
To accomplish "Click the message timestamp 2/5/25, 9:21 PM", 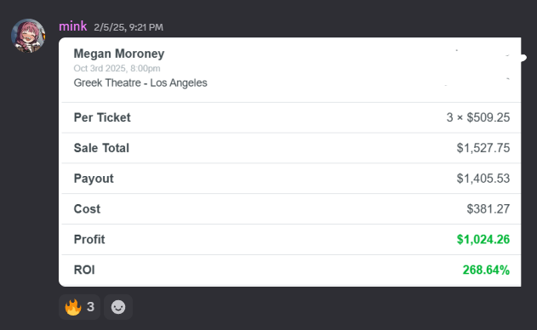I will click(x=129, y=27).
